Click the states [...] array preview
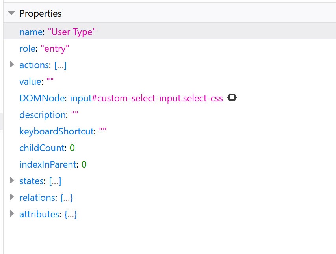Viewport: 336px width, 254px height. [55, 181]
